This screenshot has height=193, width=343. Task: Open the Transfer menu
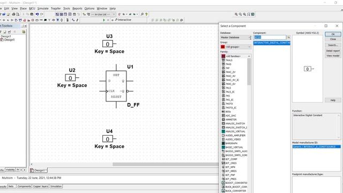coord(56,9)
